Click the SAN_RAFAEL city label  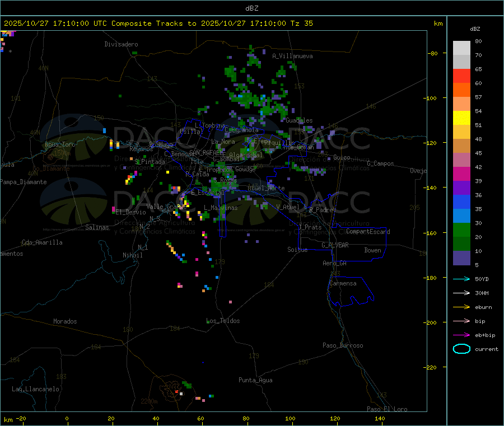(x=207, y=152)
